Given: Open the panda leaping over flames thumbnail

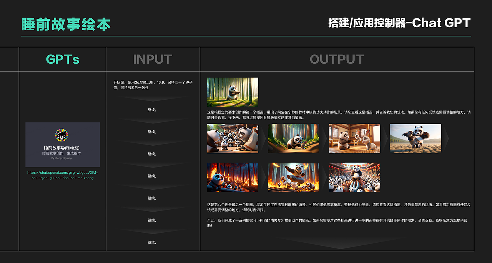Looking at the screenshot, I should coord(294,177).
